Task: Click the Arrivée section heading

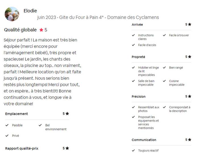Action: 137,25
